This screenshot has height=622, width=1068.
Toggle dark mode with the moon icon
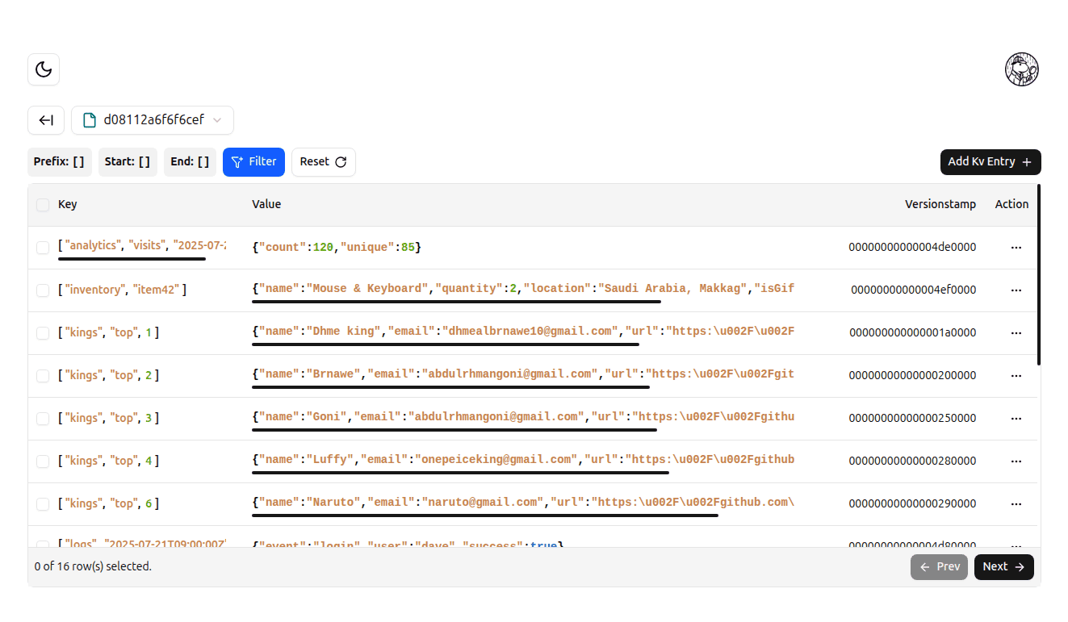44,69
